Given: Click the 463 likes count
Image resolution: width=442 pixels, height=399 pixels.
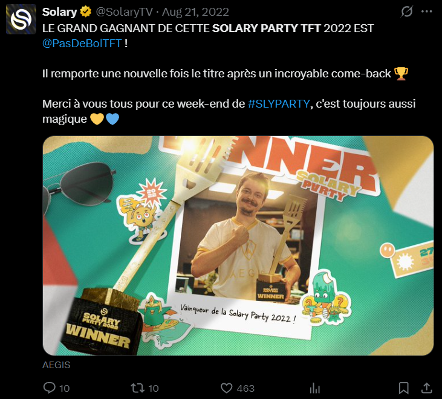Looking at the screenshot, I should tap(245, 388).
